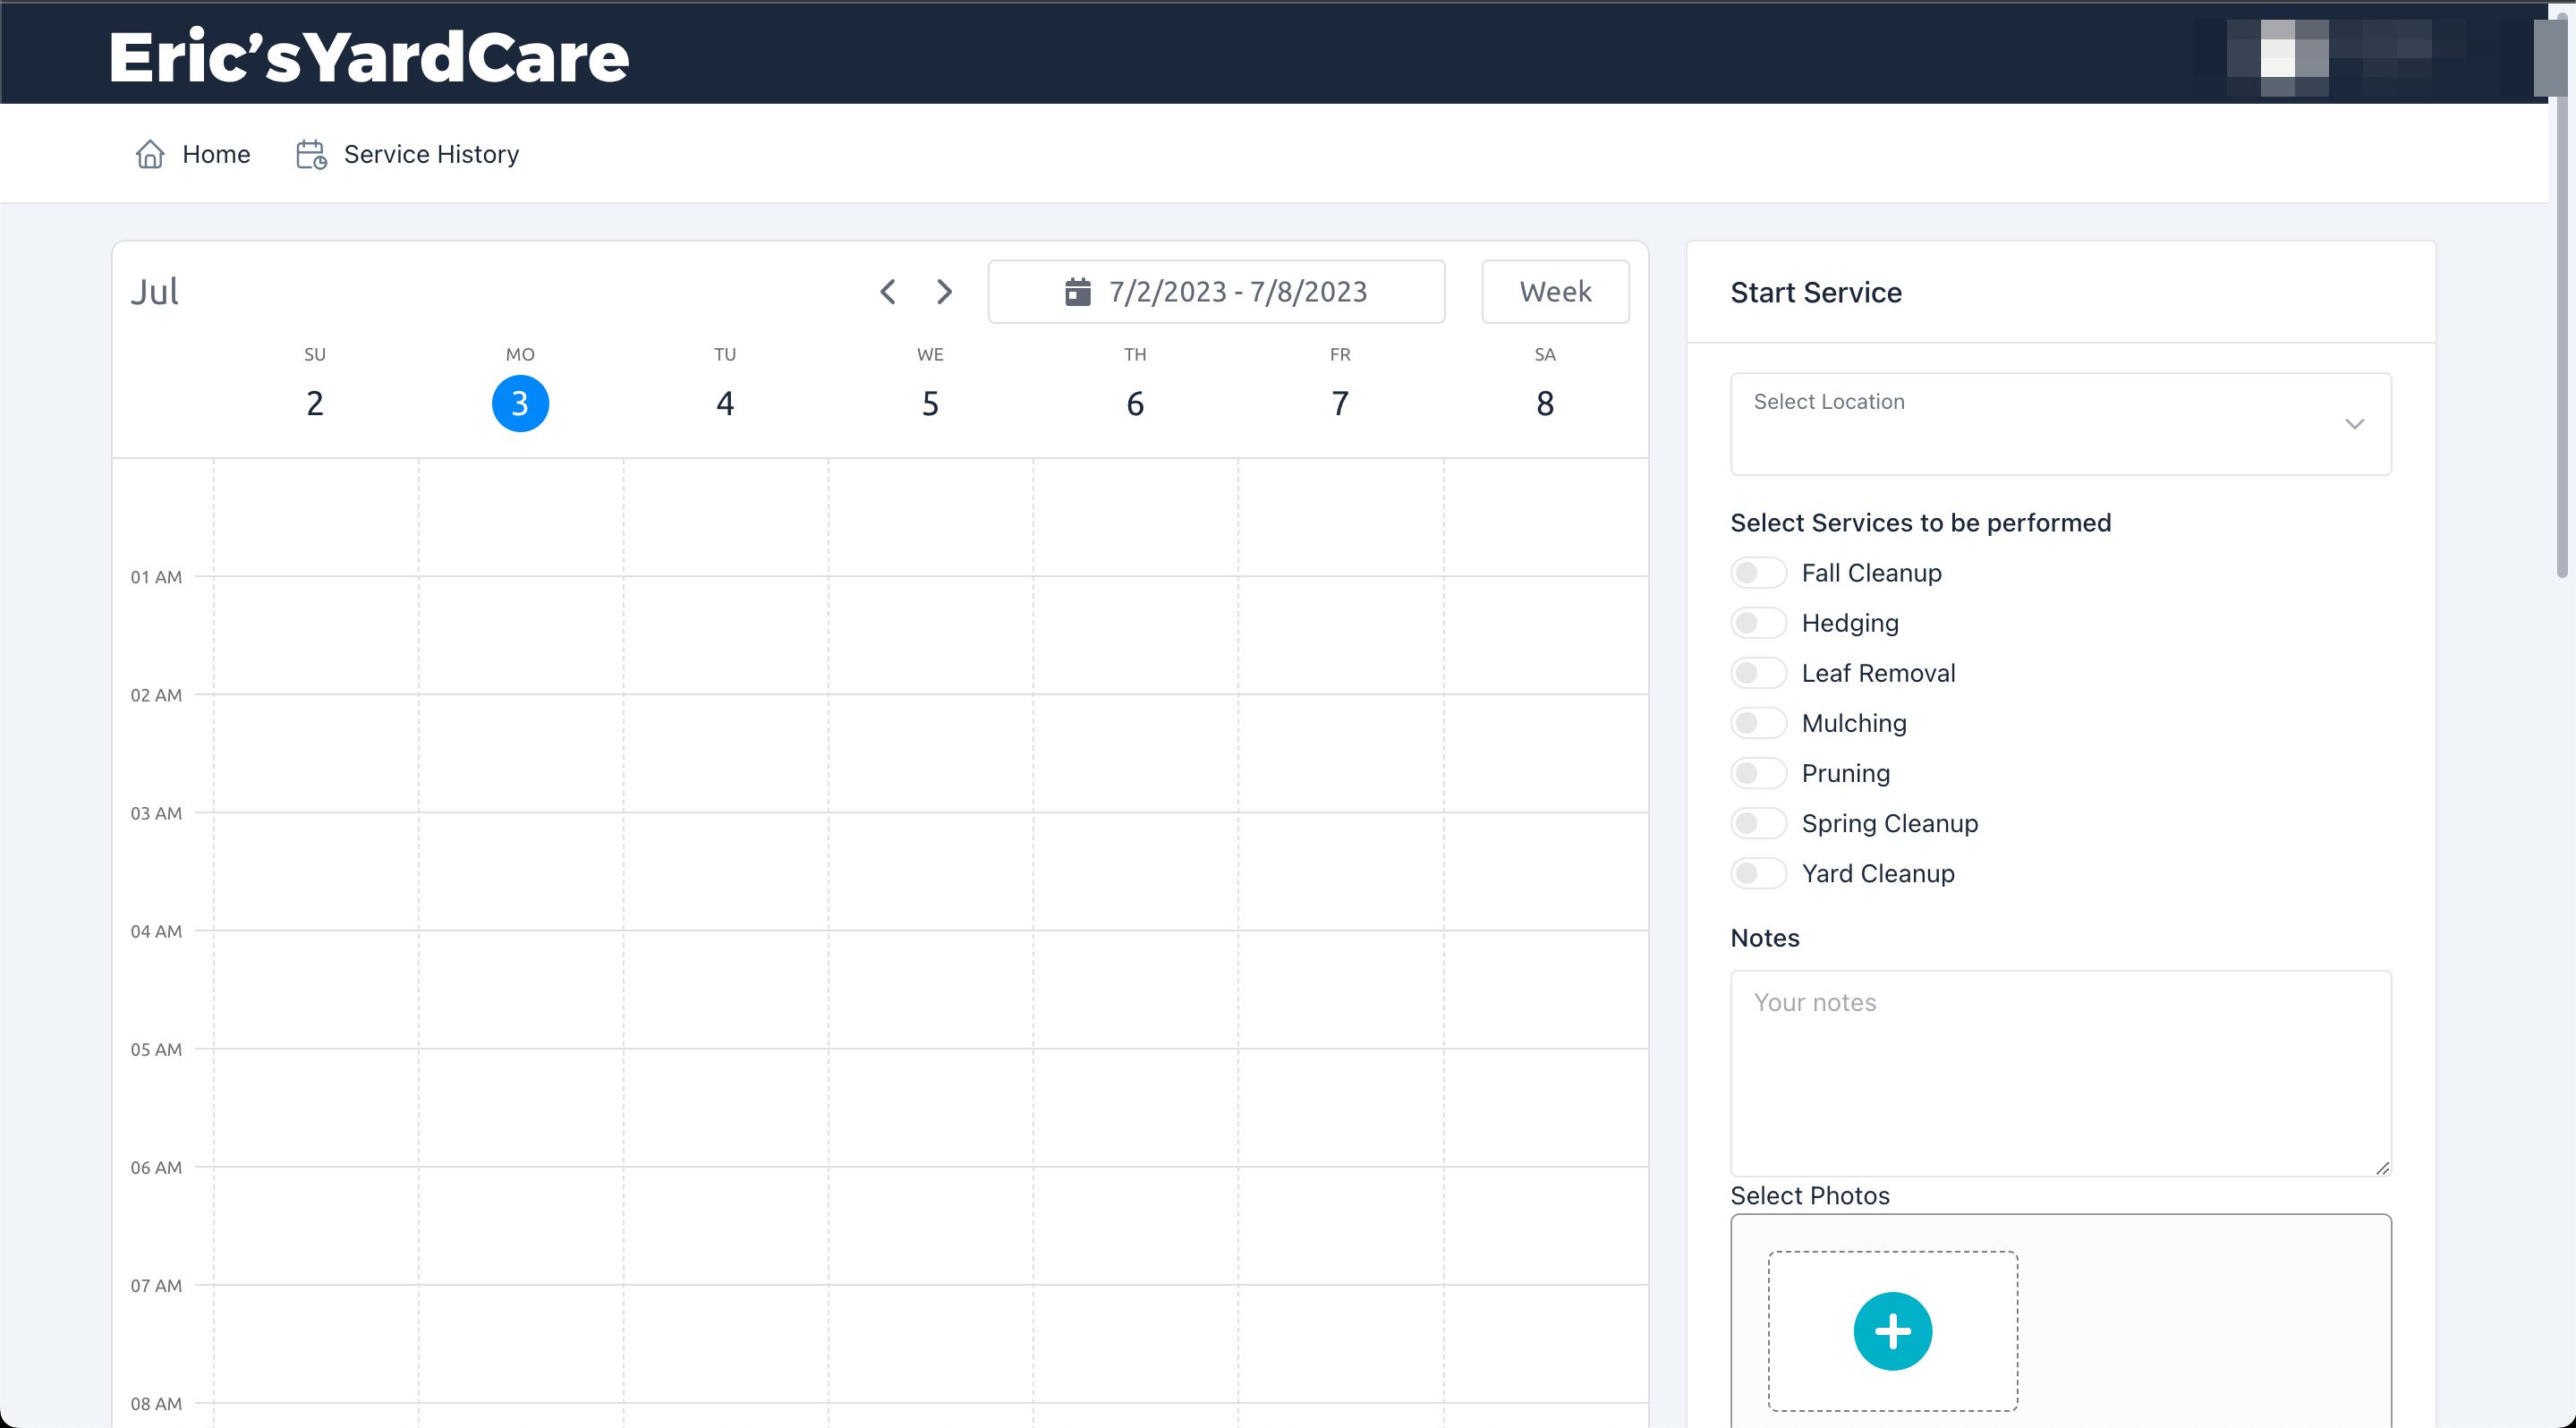Add a photo with the plus button

click(x=1892, y=1331)
